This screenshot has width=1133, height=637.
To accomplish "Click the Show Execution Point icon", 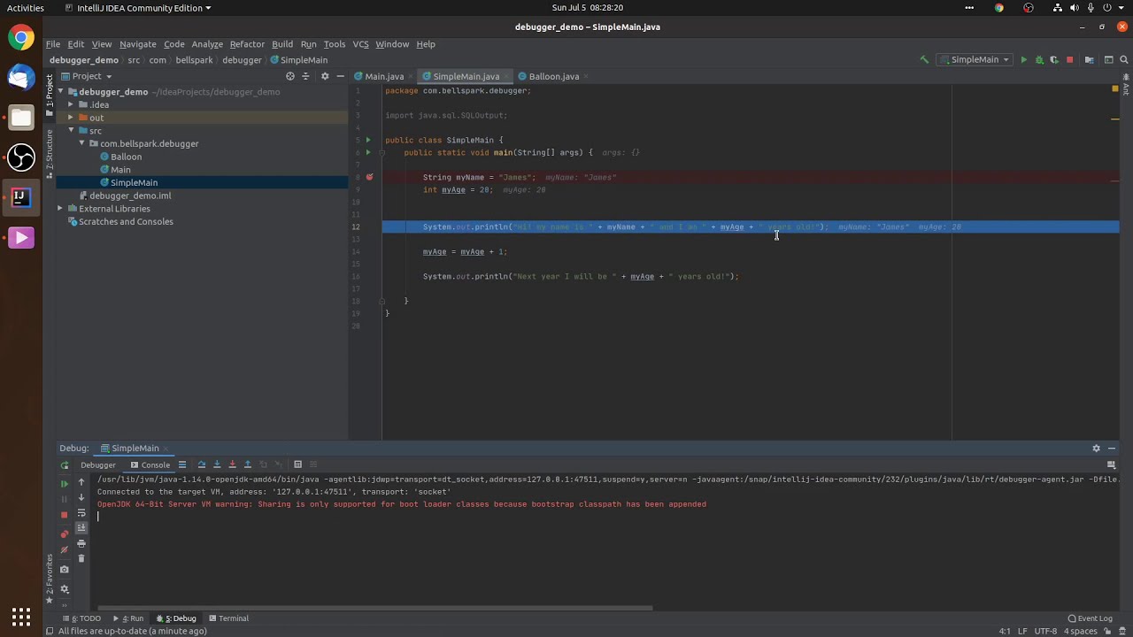I will click(x=182, y=464).
